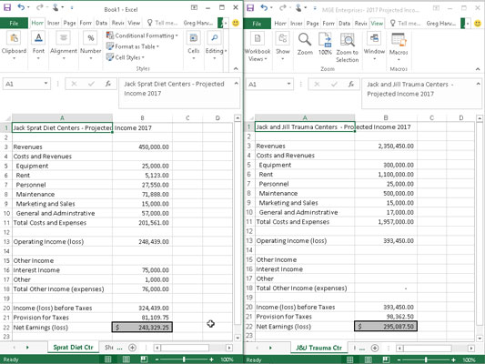Collapse the ribbon in MGE Enterprises window
The width and height of the screenshot is (485, 364).
click(x=478, y=68)
